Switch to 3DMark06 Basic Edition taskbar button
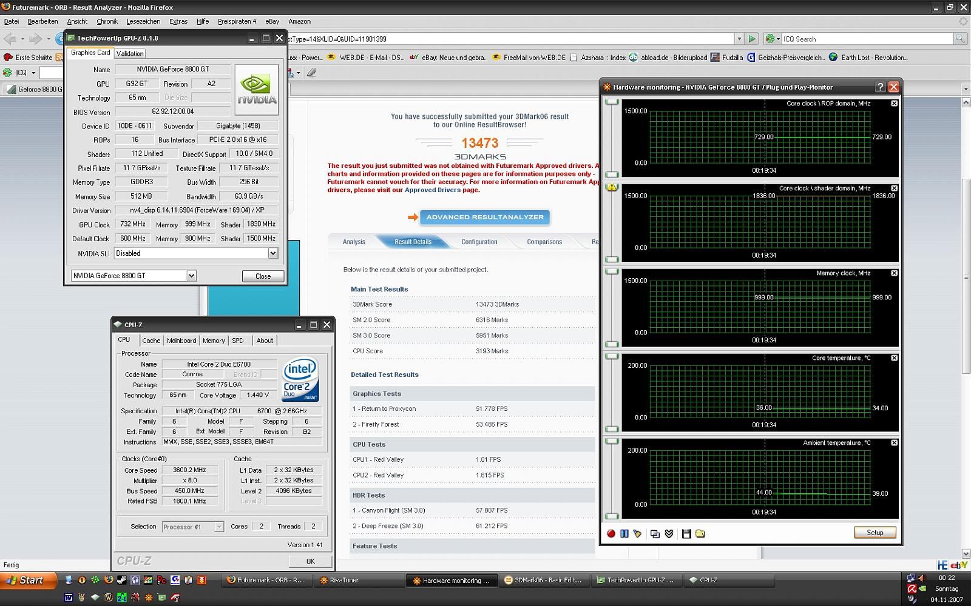This screenshot has height=606, width=971. coord(544,580)
